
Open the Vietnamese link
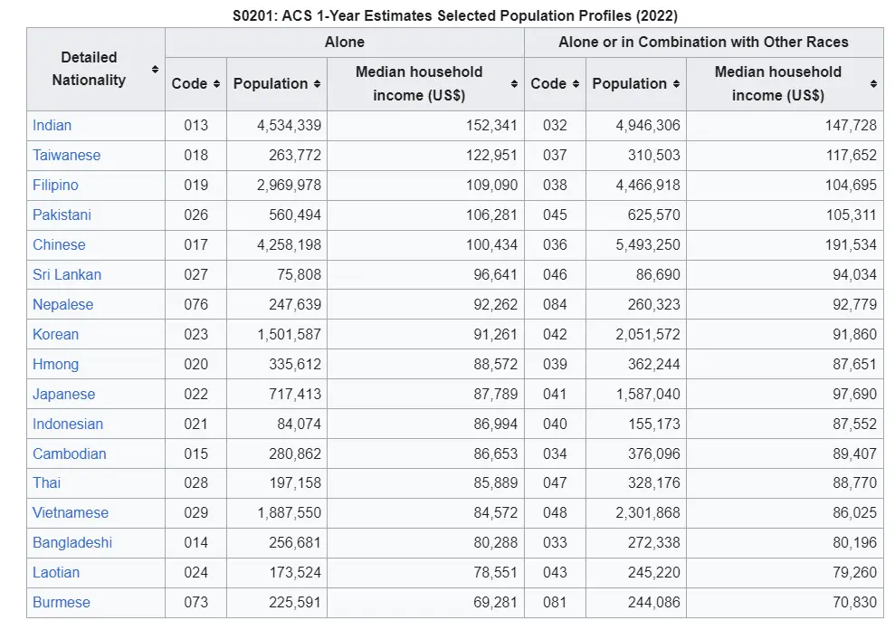[x=71, y=512]
